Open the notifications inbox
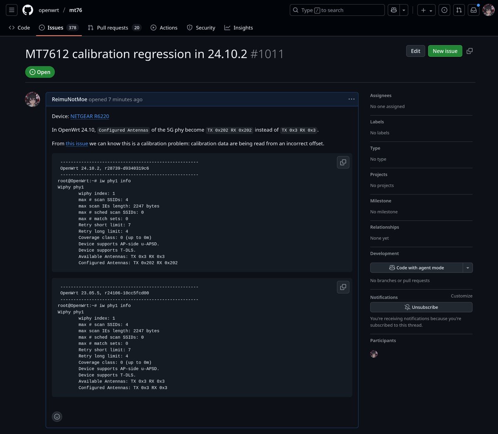The image size is (498, 434). (474, 10)
